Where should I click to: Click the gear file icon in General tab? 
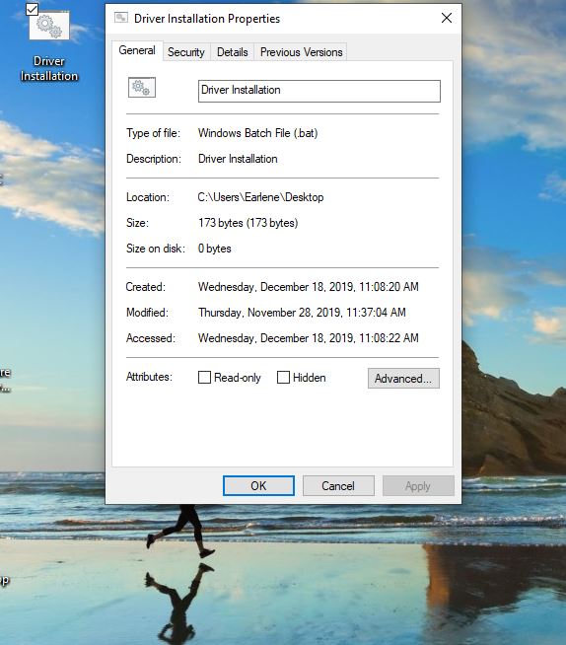click(x=142, y=87)
